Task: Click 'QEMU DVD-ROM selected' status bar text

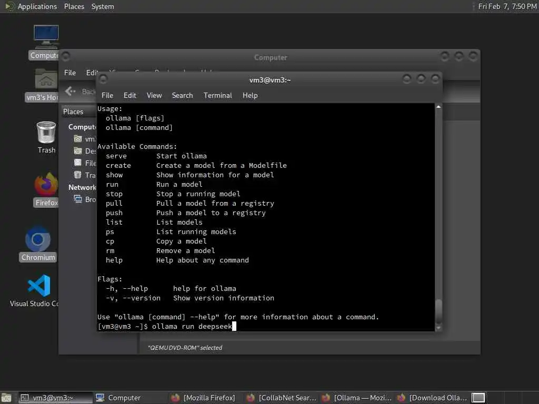Action: click(185, 348)
